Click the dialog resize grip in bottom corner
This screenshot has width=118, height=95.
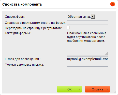click(115, 92)
